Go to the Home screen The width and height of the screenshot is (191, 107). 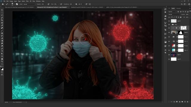tap(3, 4)
